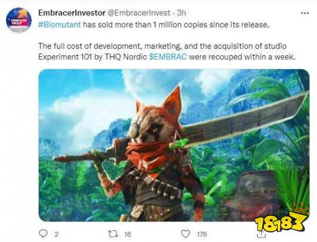This screenshot has height=242, width=317.
Task: Click the first tweet sentence about 1 million copies
Action: click(x=154, y=25)
